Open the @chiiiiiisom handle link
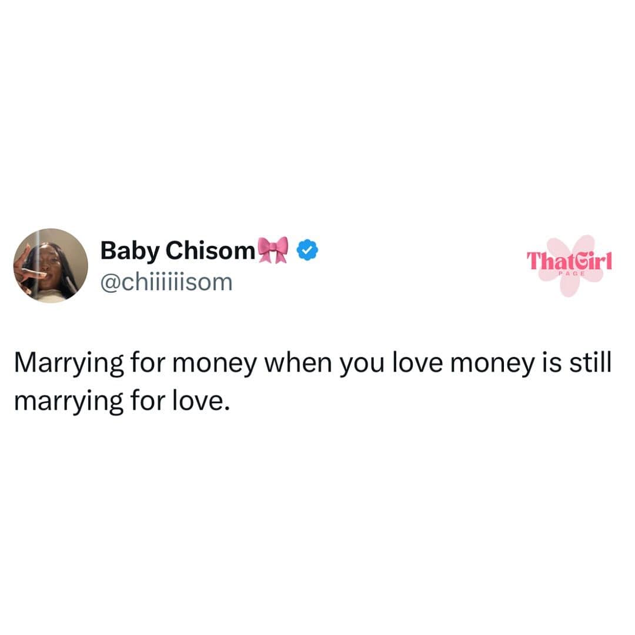This screenshot has height=635, width=635. pyautogui.click(x=166, y=282)
